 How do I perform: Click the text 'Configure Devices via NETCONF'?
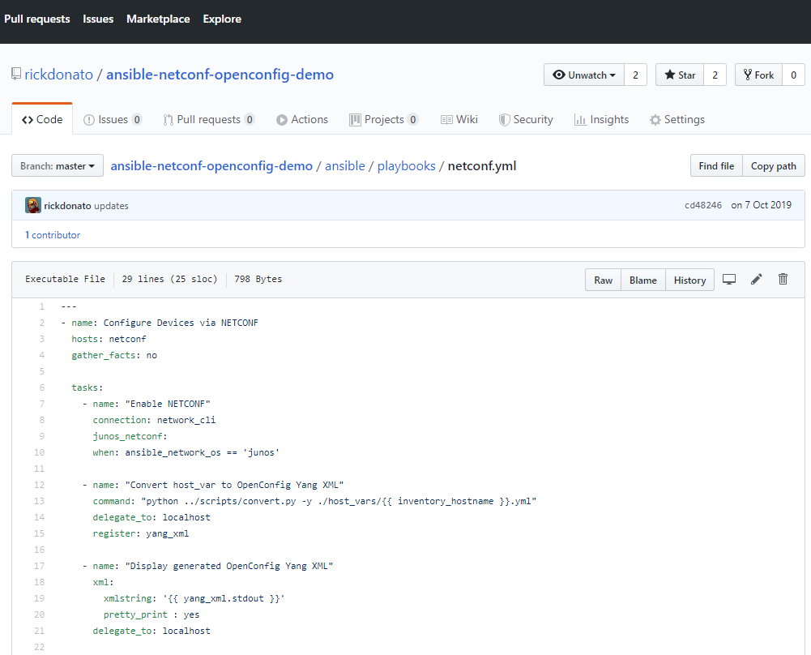(181, 323)
